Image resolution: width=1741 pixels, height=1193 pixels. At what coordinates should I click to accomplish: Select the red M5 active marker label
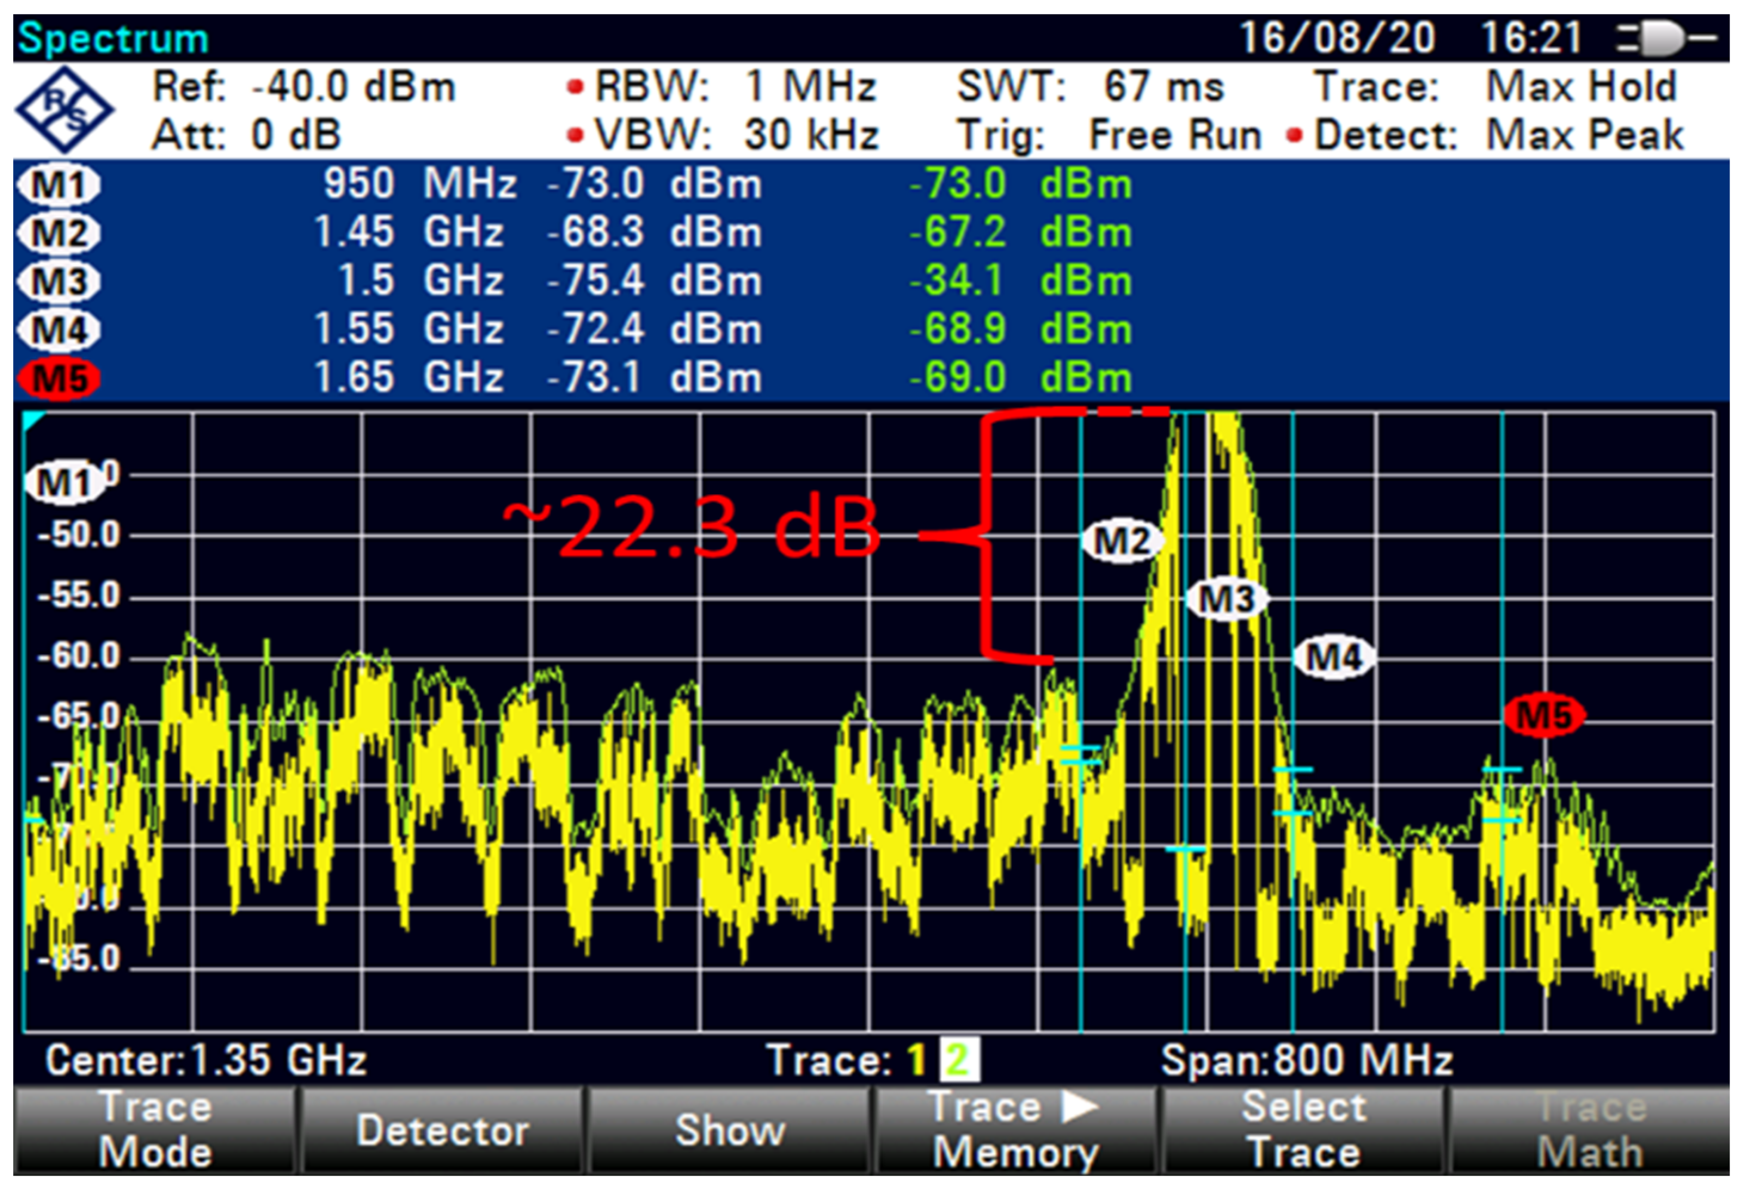(x=59, y=378)
